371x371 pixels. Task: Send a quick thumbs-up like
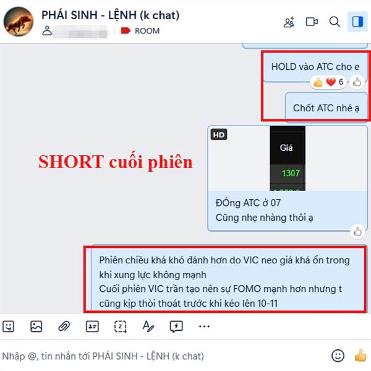[x=360, y=356]
